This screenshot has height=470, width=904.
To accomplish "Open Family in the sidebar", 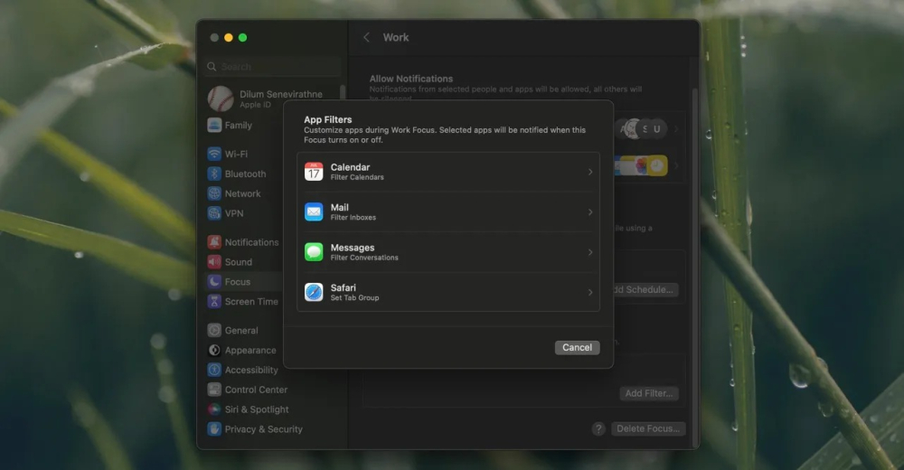I will [238, 125].
